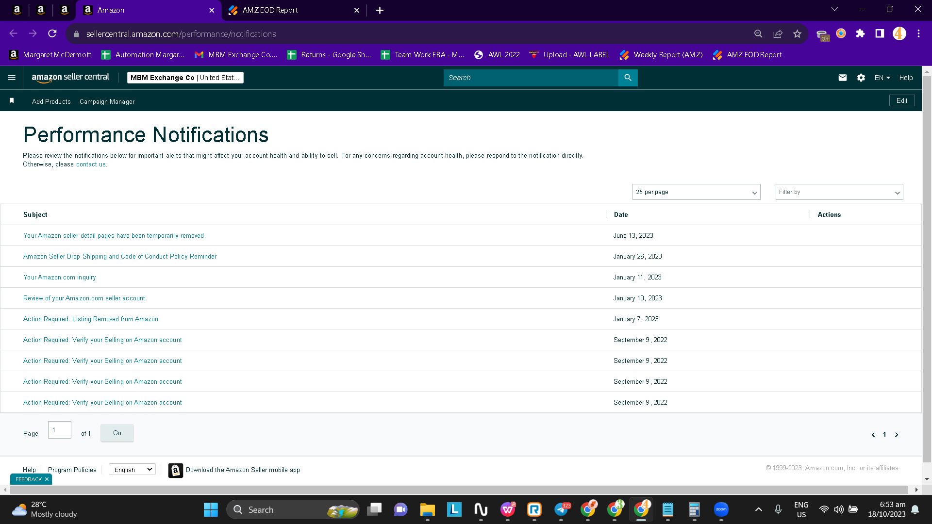The image size is (932, 524).
Task: Bookmark this tab with star icon
Action: [797, 33]
